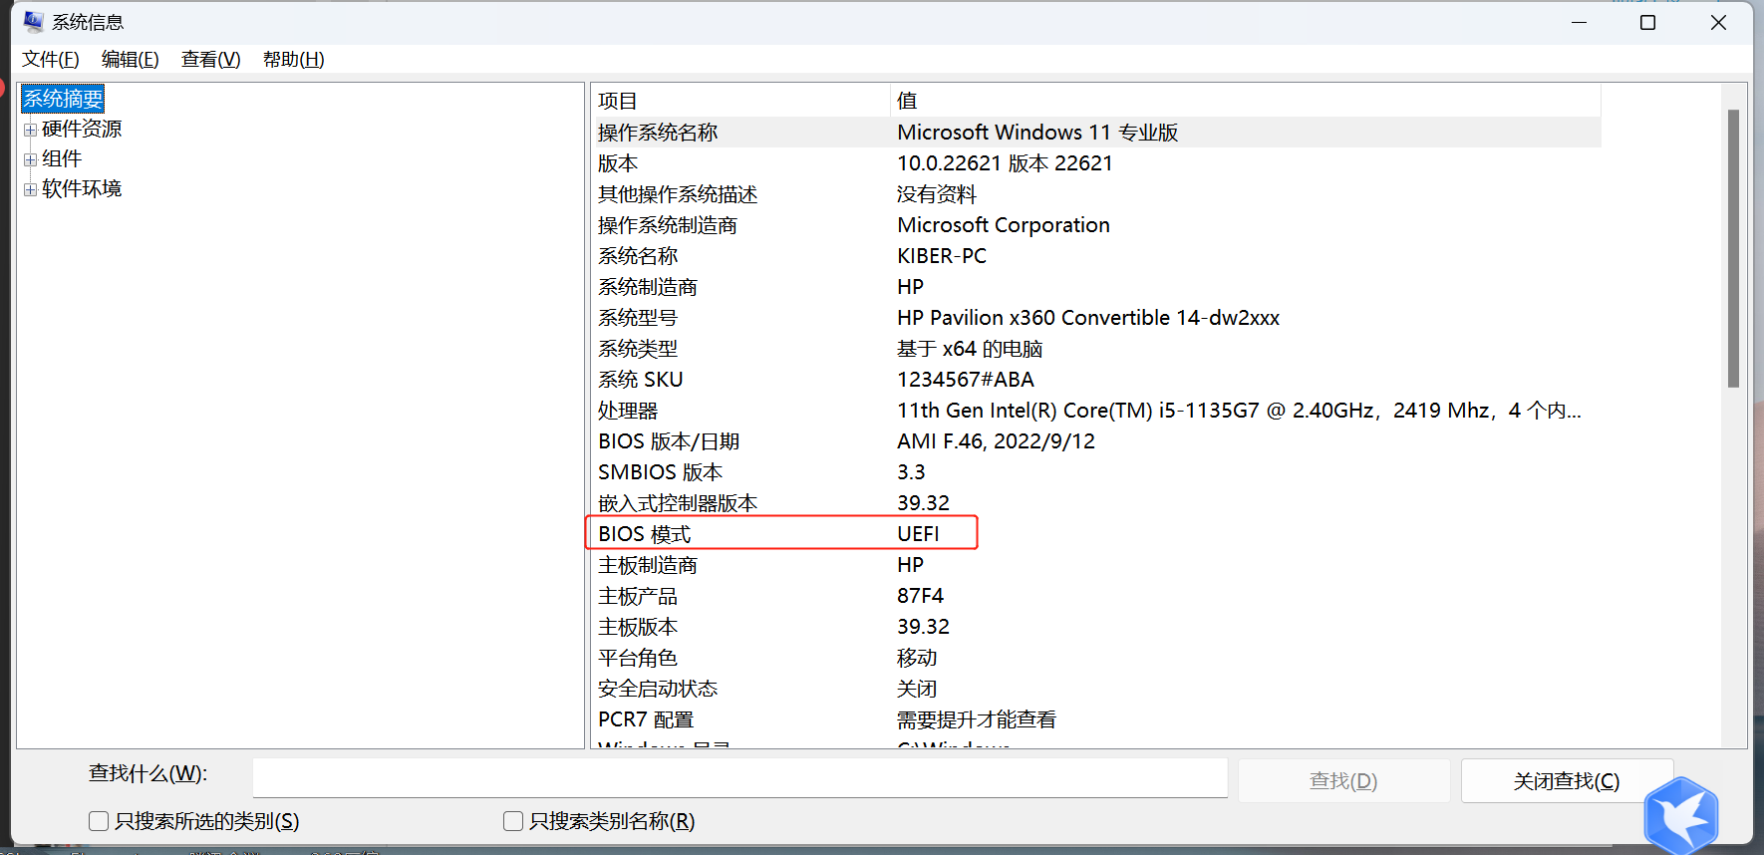Expand the 组件 tree node

pyautogui.click(x=30, y=159)
